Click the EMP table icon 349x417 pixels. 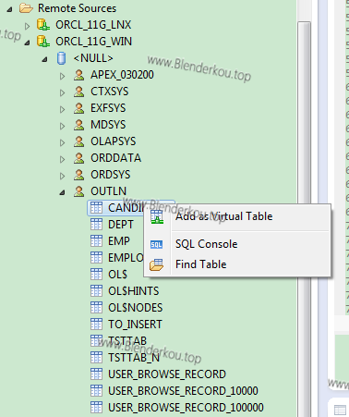click(x=96, y=241)
